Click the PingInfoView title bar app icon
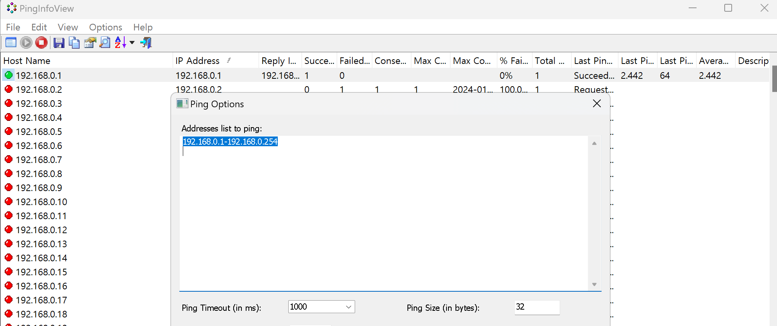 click(12, 8)
